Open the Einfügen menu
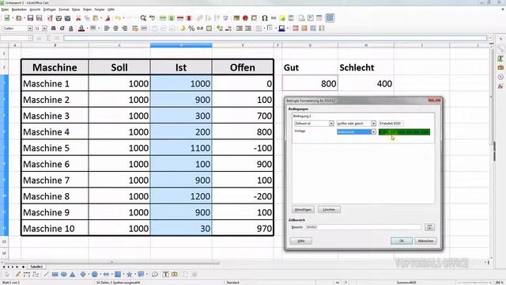The image size is (506, 285). click(49, 9)
